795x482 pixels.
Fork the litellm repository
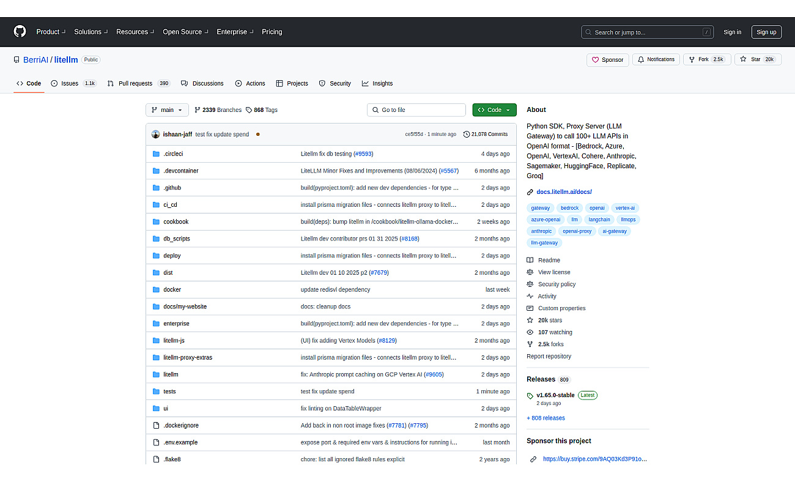click(707, 59)
